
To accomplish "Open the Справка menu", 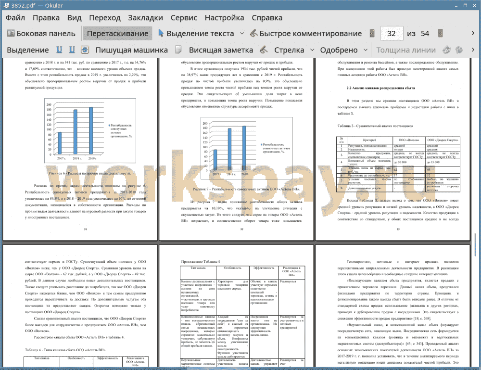I will coord(267,18).
